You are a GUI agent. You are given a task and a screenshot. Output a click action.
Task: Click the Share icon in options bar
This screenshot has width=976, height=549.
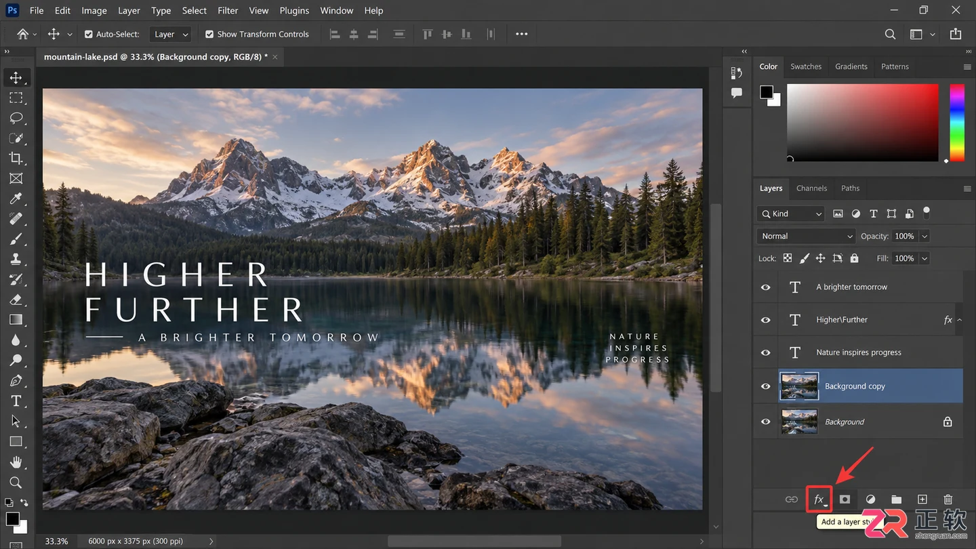click(x=956, y=34)
